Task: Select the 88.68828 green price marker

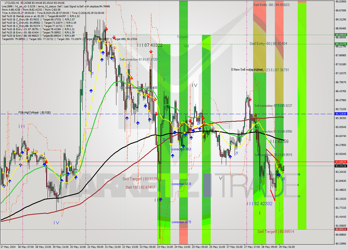Action: click(341, 35)
